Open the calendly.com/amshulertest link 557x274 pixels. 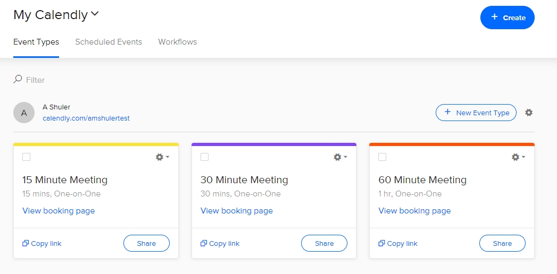(86, 118)
